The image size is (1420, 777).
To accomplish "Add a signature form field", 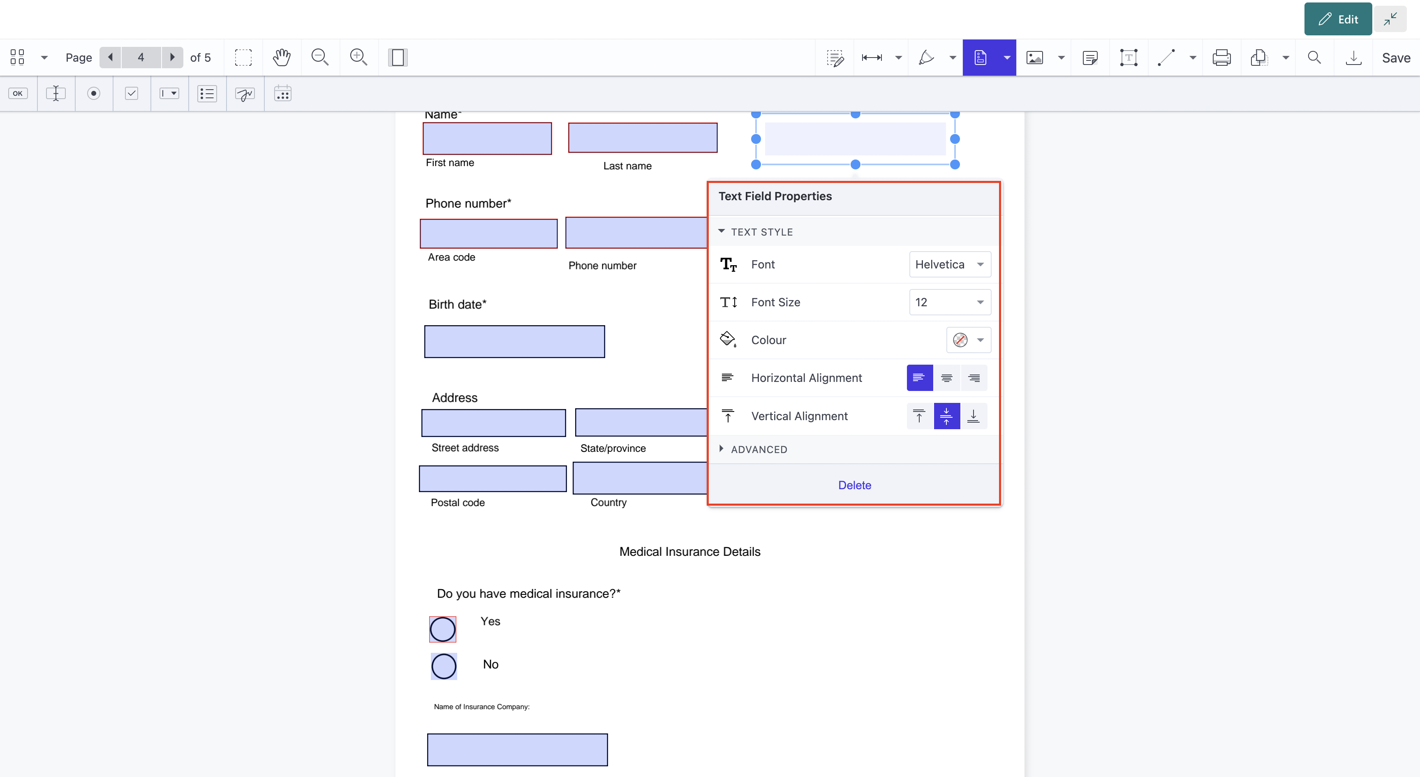I will [245, 94].
